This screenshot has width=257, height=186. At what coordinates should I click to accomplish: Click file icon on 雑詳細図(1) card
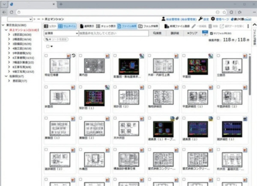245,119
